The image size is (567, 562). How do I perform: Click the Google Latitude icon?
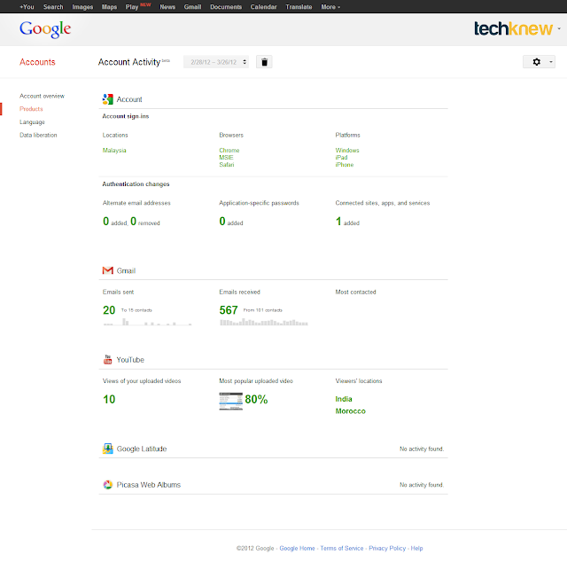(107, 449)
